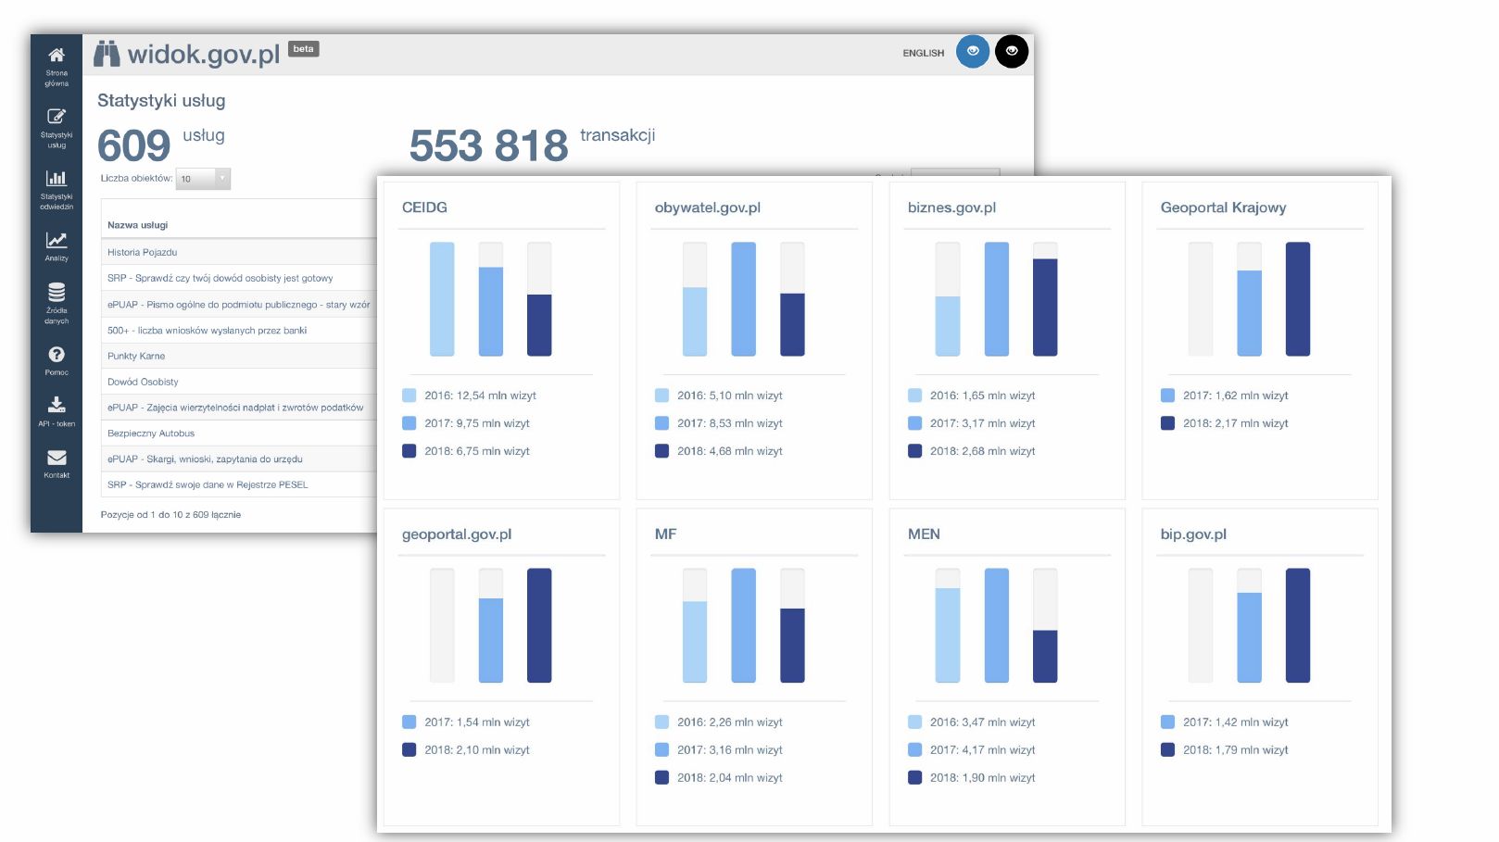
Task: Click the CEIDG card title
Action: coord(424,207)
